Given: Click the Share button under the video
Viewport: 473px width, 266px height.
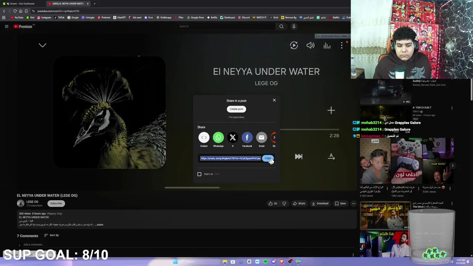Looking at the screenshot, I should pyautogui.click(x=299, y=203).
